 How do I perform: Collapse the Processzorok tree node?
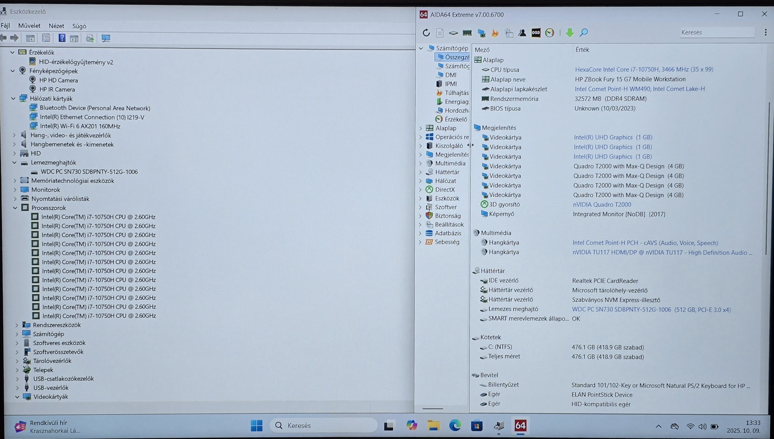15,208
